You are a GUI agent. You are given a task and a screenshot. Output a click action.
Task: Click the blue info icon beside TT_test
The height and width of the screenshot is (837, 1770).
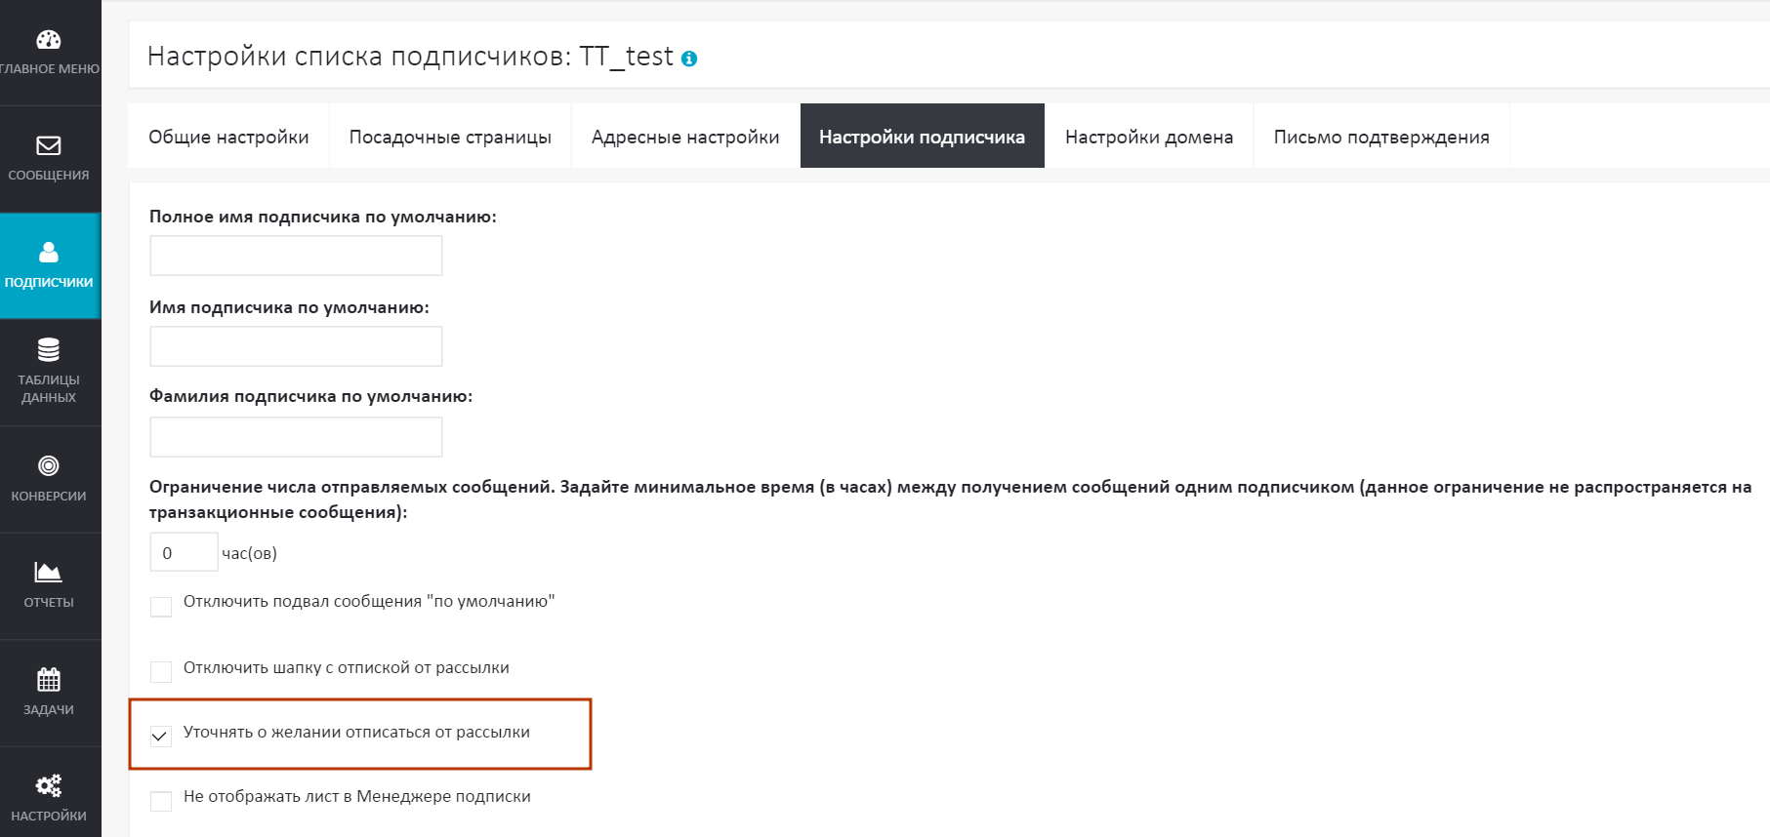tap(689, 59)
